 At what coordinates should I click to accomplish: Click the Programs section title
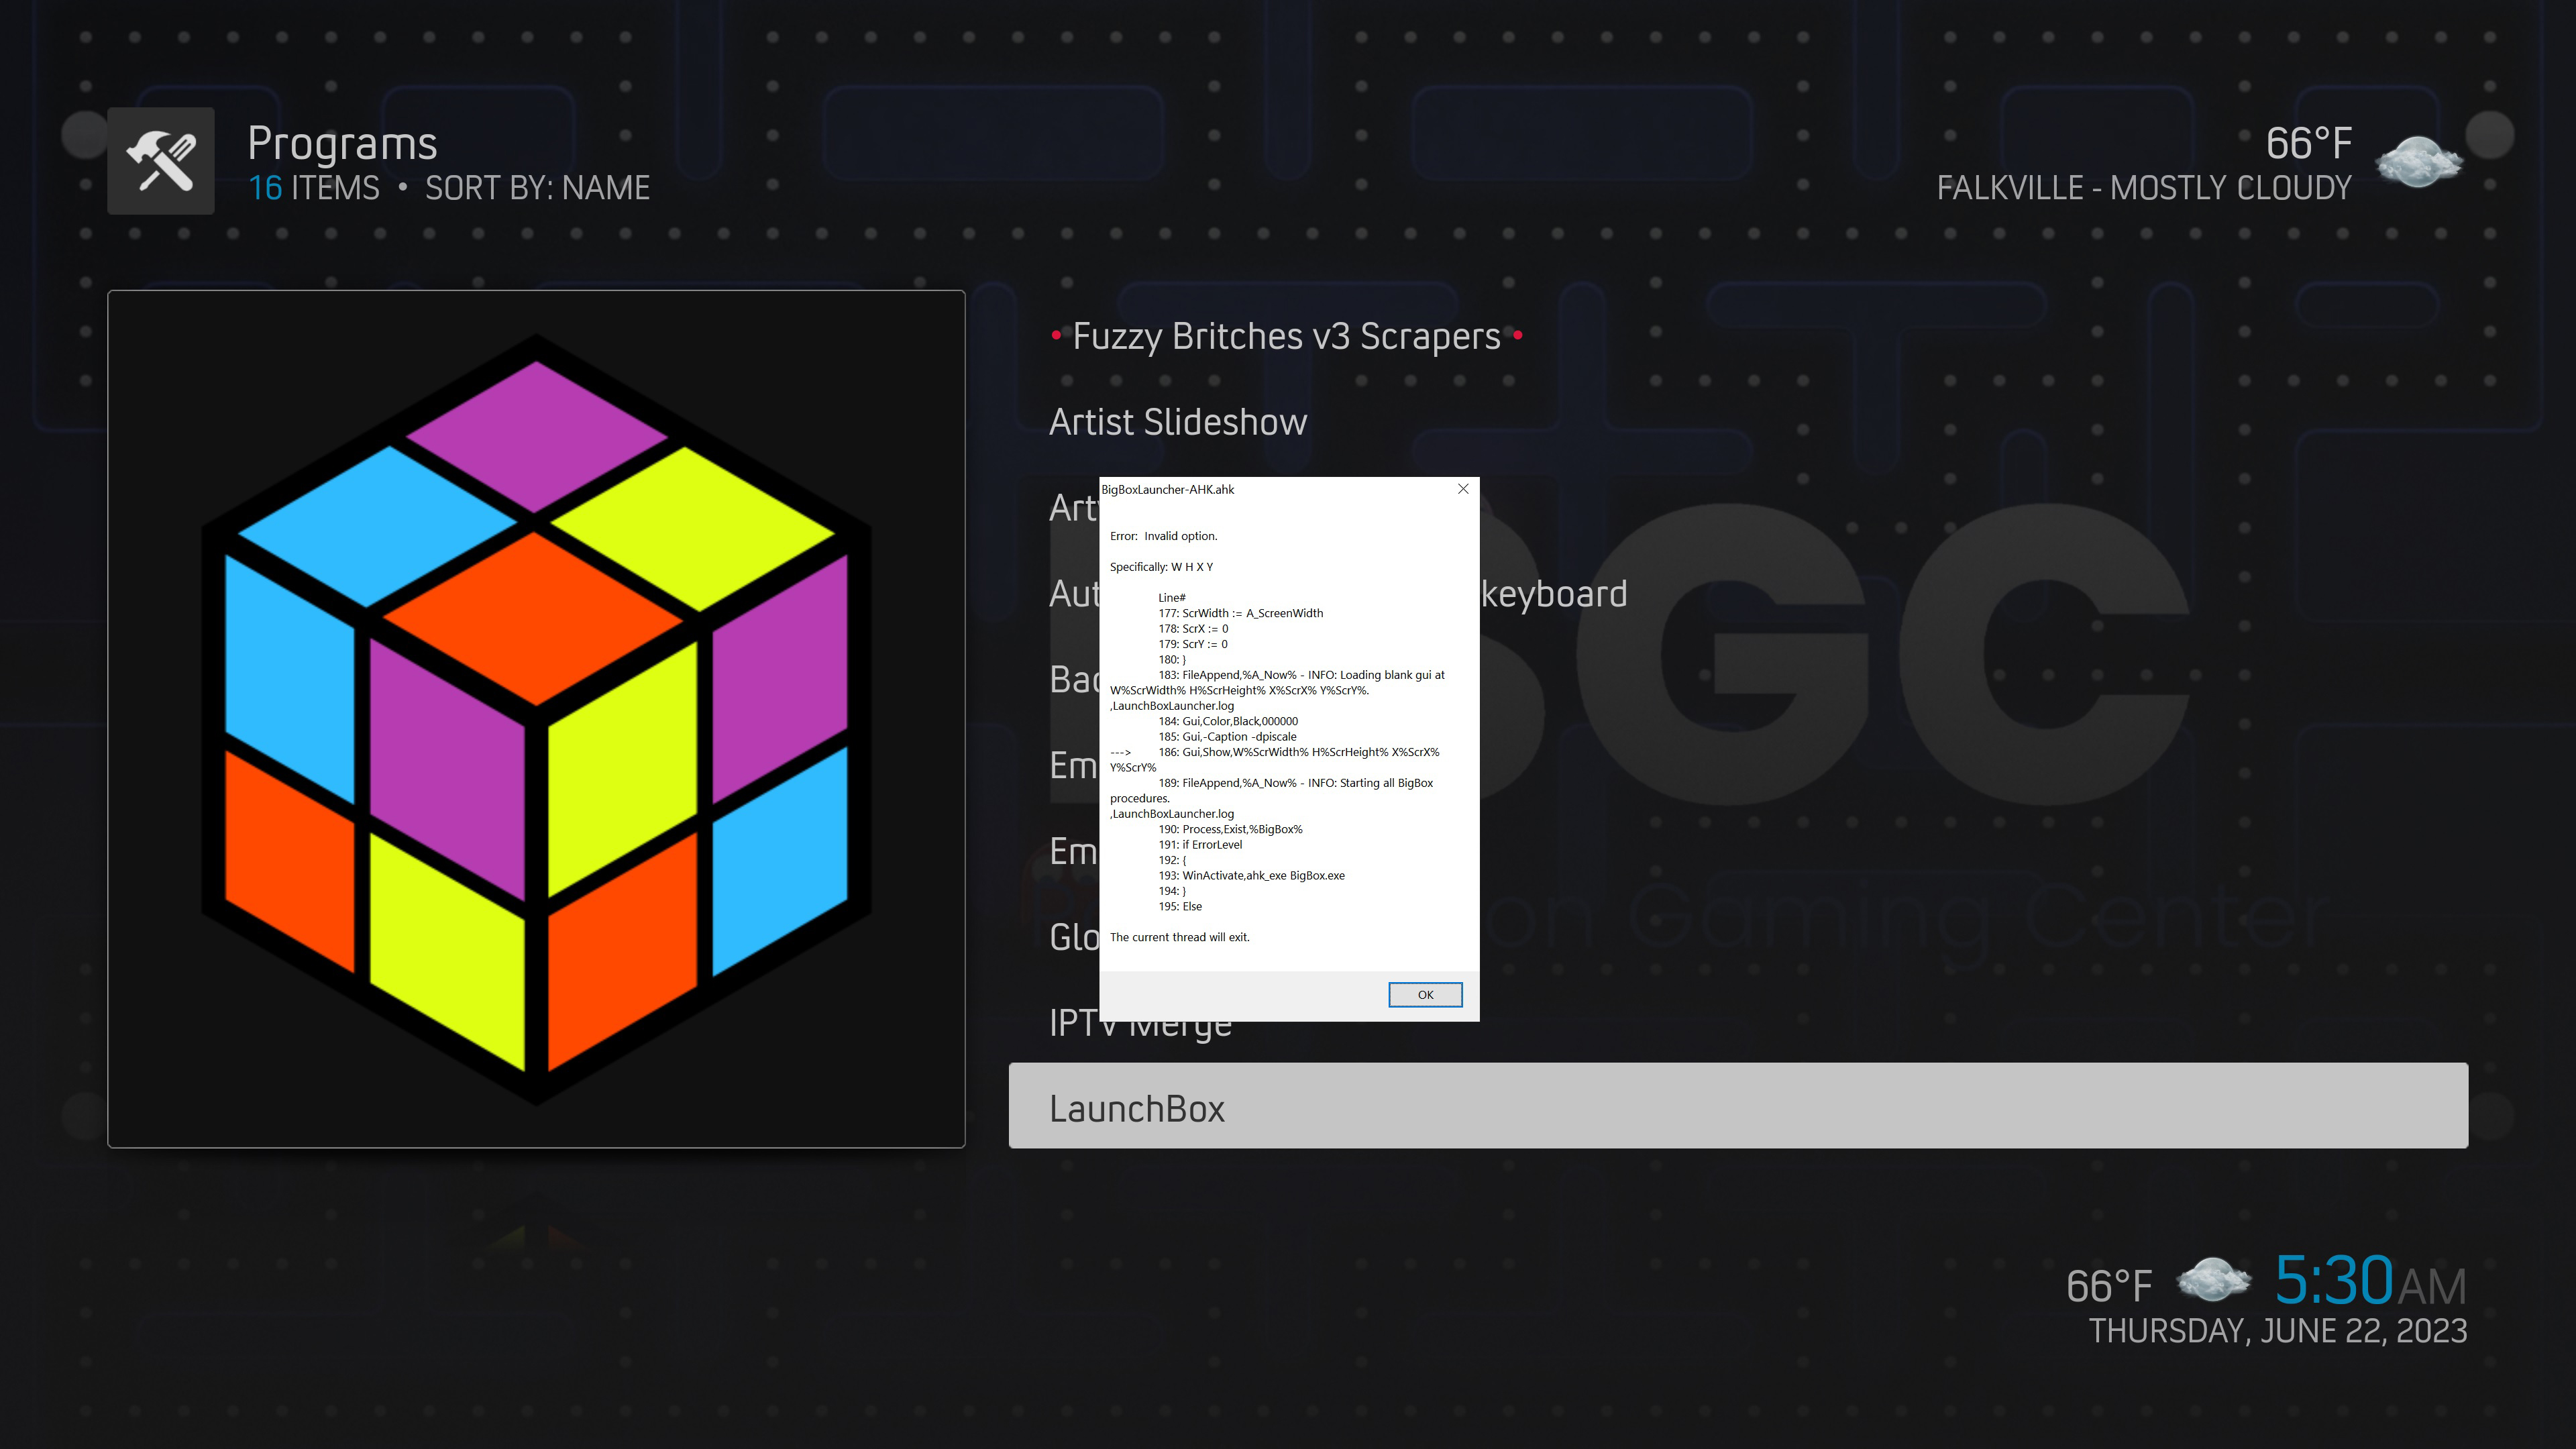342,143
